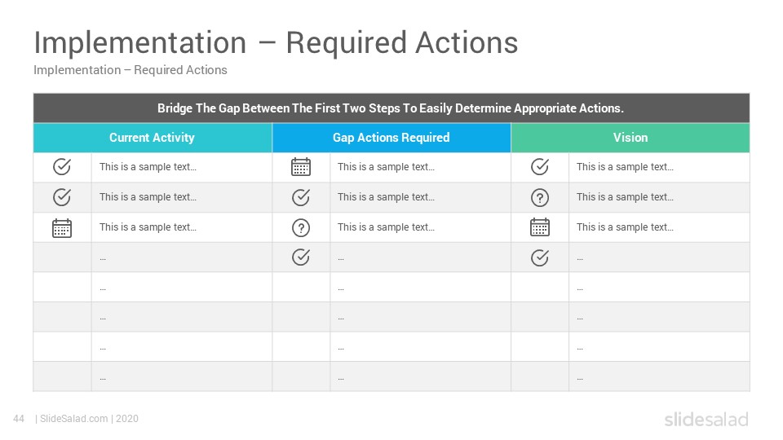Click the checkmark in second Gap Actions row
Image resolution: width=783 pixels, height=440 pixels.
pyautogui.click(x=301, y=197)
